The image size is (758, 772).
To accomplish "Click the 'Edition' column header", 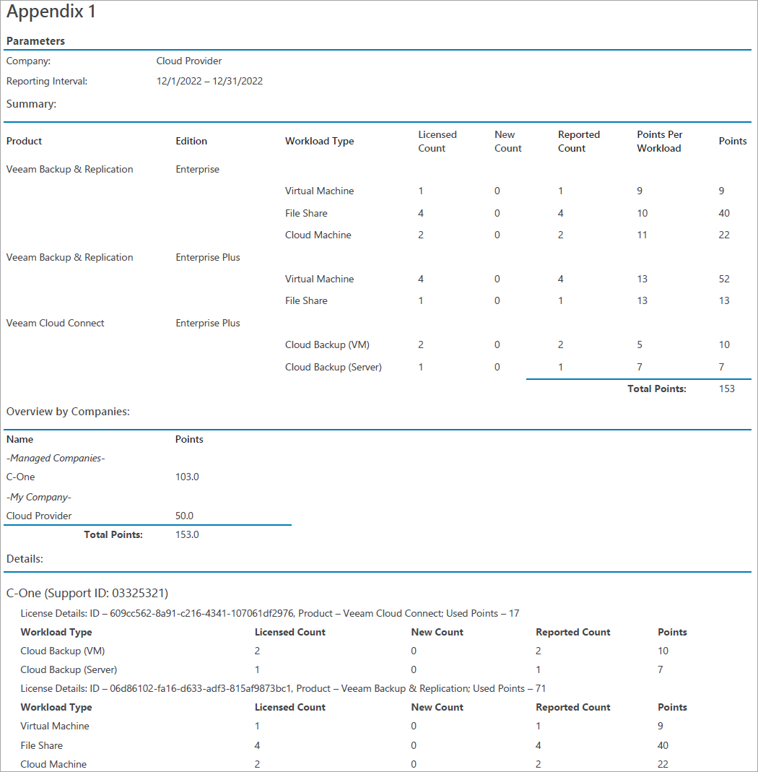I will coord(191,142).
